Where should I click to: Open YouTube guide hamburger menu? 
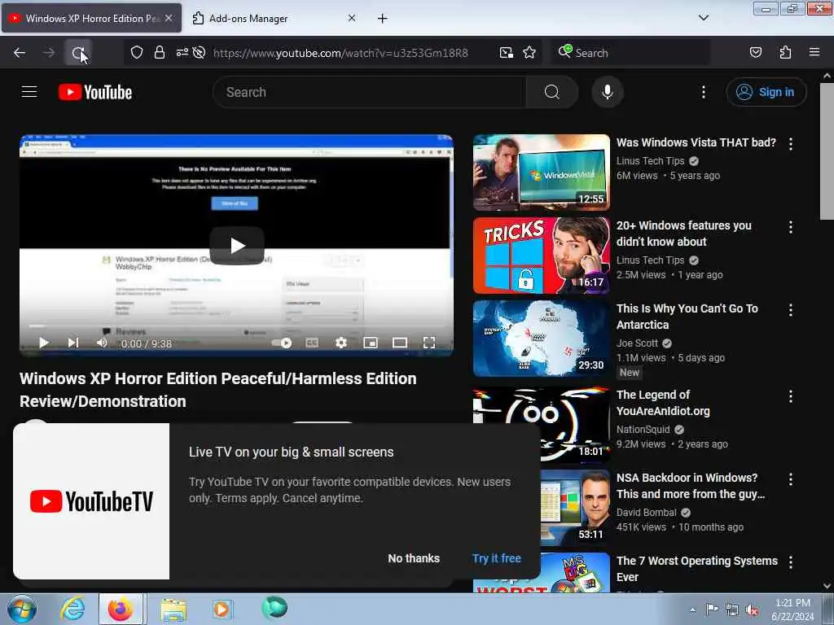click(29, 92)
